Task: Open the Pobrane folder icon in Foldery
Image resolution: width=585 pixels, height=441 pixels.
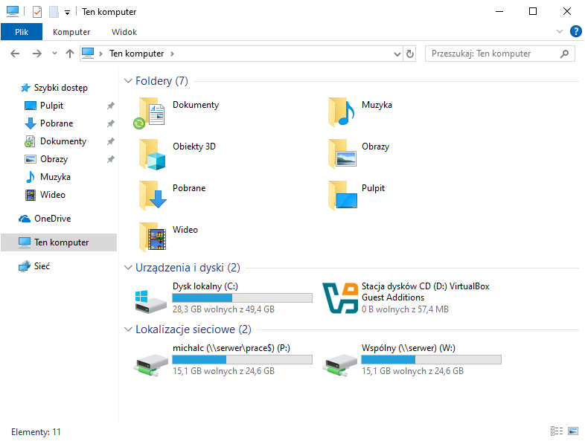Action: point(153,196)
